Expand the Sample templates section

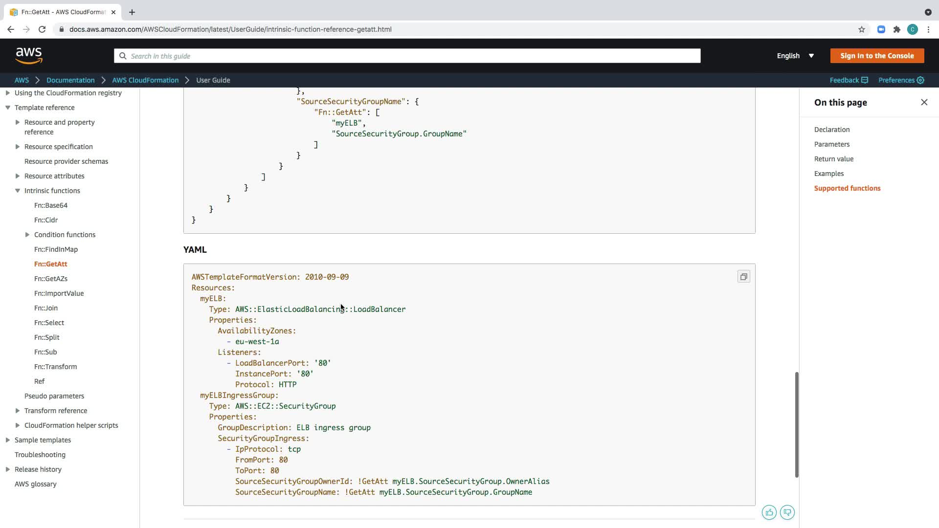click(x=8, y=440)
